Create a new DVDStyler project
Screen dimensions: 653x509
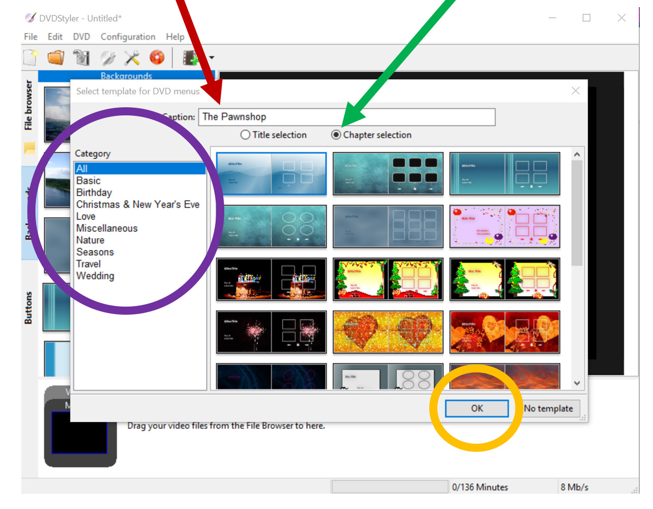pyautogui.click(x=29, y=57)
